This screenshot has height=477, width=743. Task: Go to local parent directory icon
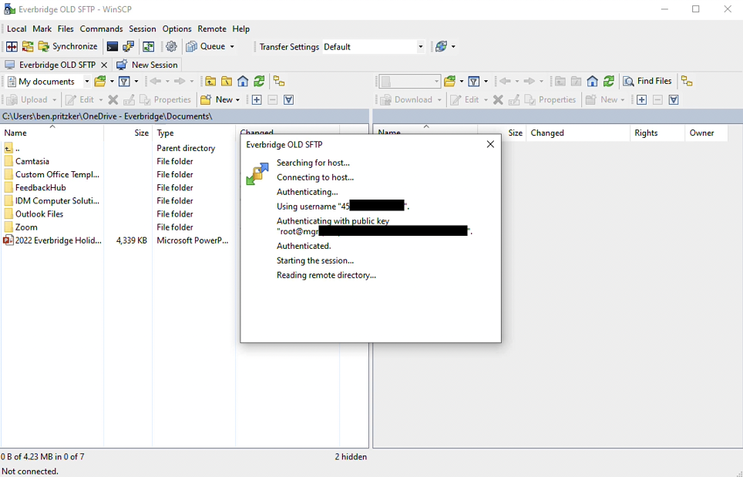pos(210,82)
